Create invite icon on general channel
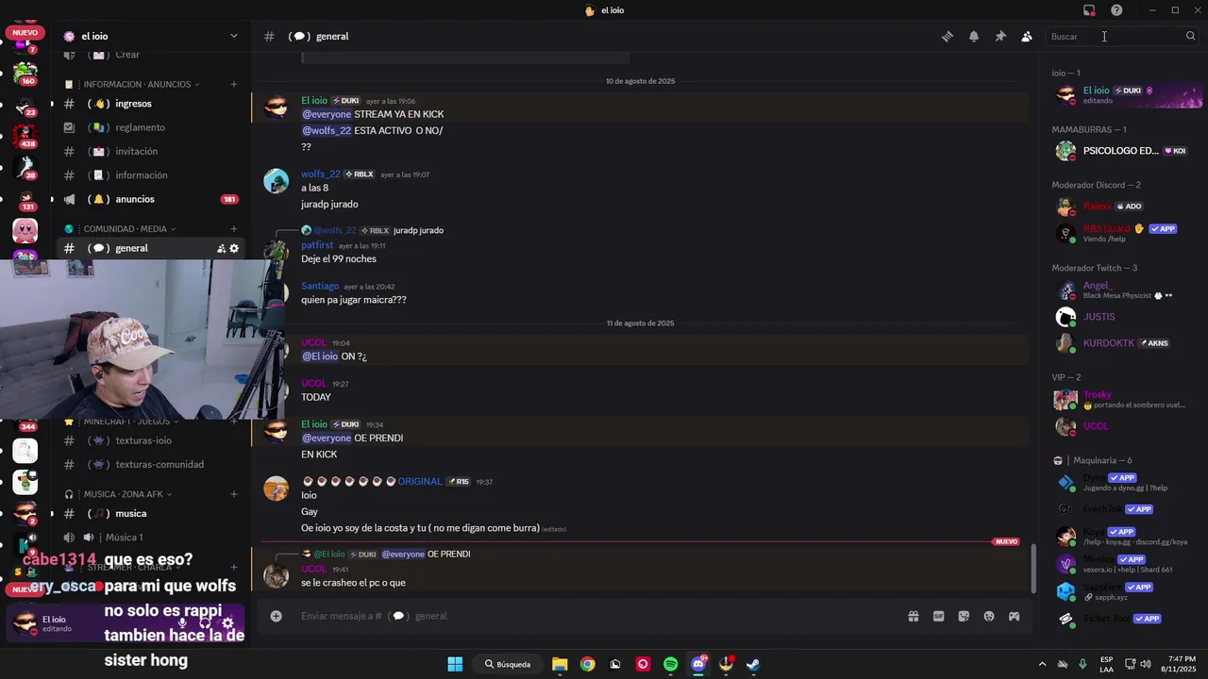Image resolution: width=1208 pixels, height=679 pixels. coord(221,249)
